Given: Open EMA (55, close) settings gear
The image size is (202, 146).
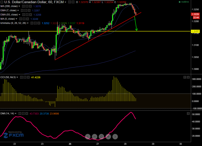Looking at the screenshot, I should (x=27, y=15).
